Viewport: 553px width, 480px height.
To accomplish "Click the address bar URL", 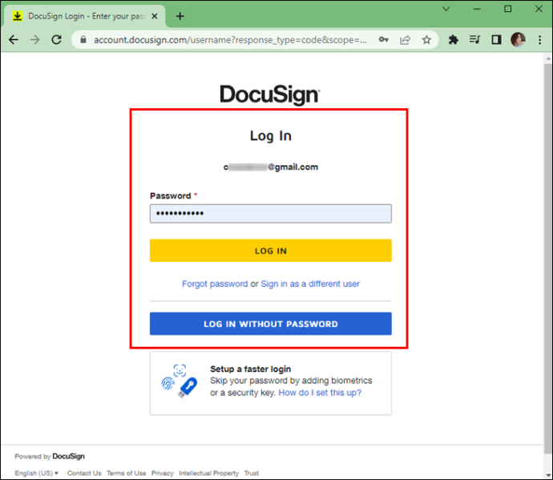I will [230, 40].
